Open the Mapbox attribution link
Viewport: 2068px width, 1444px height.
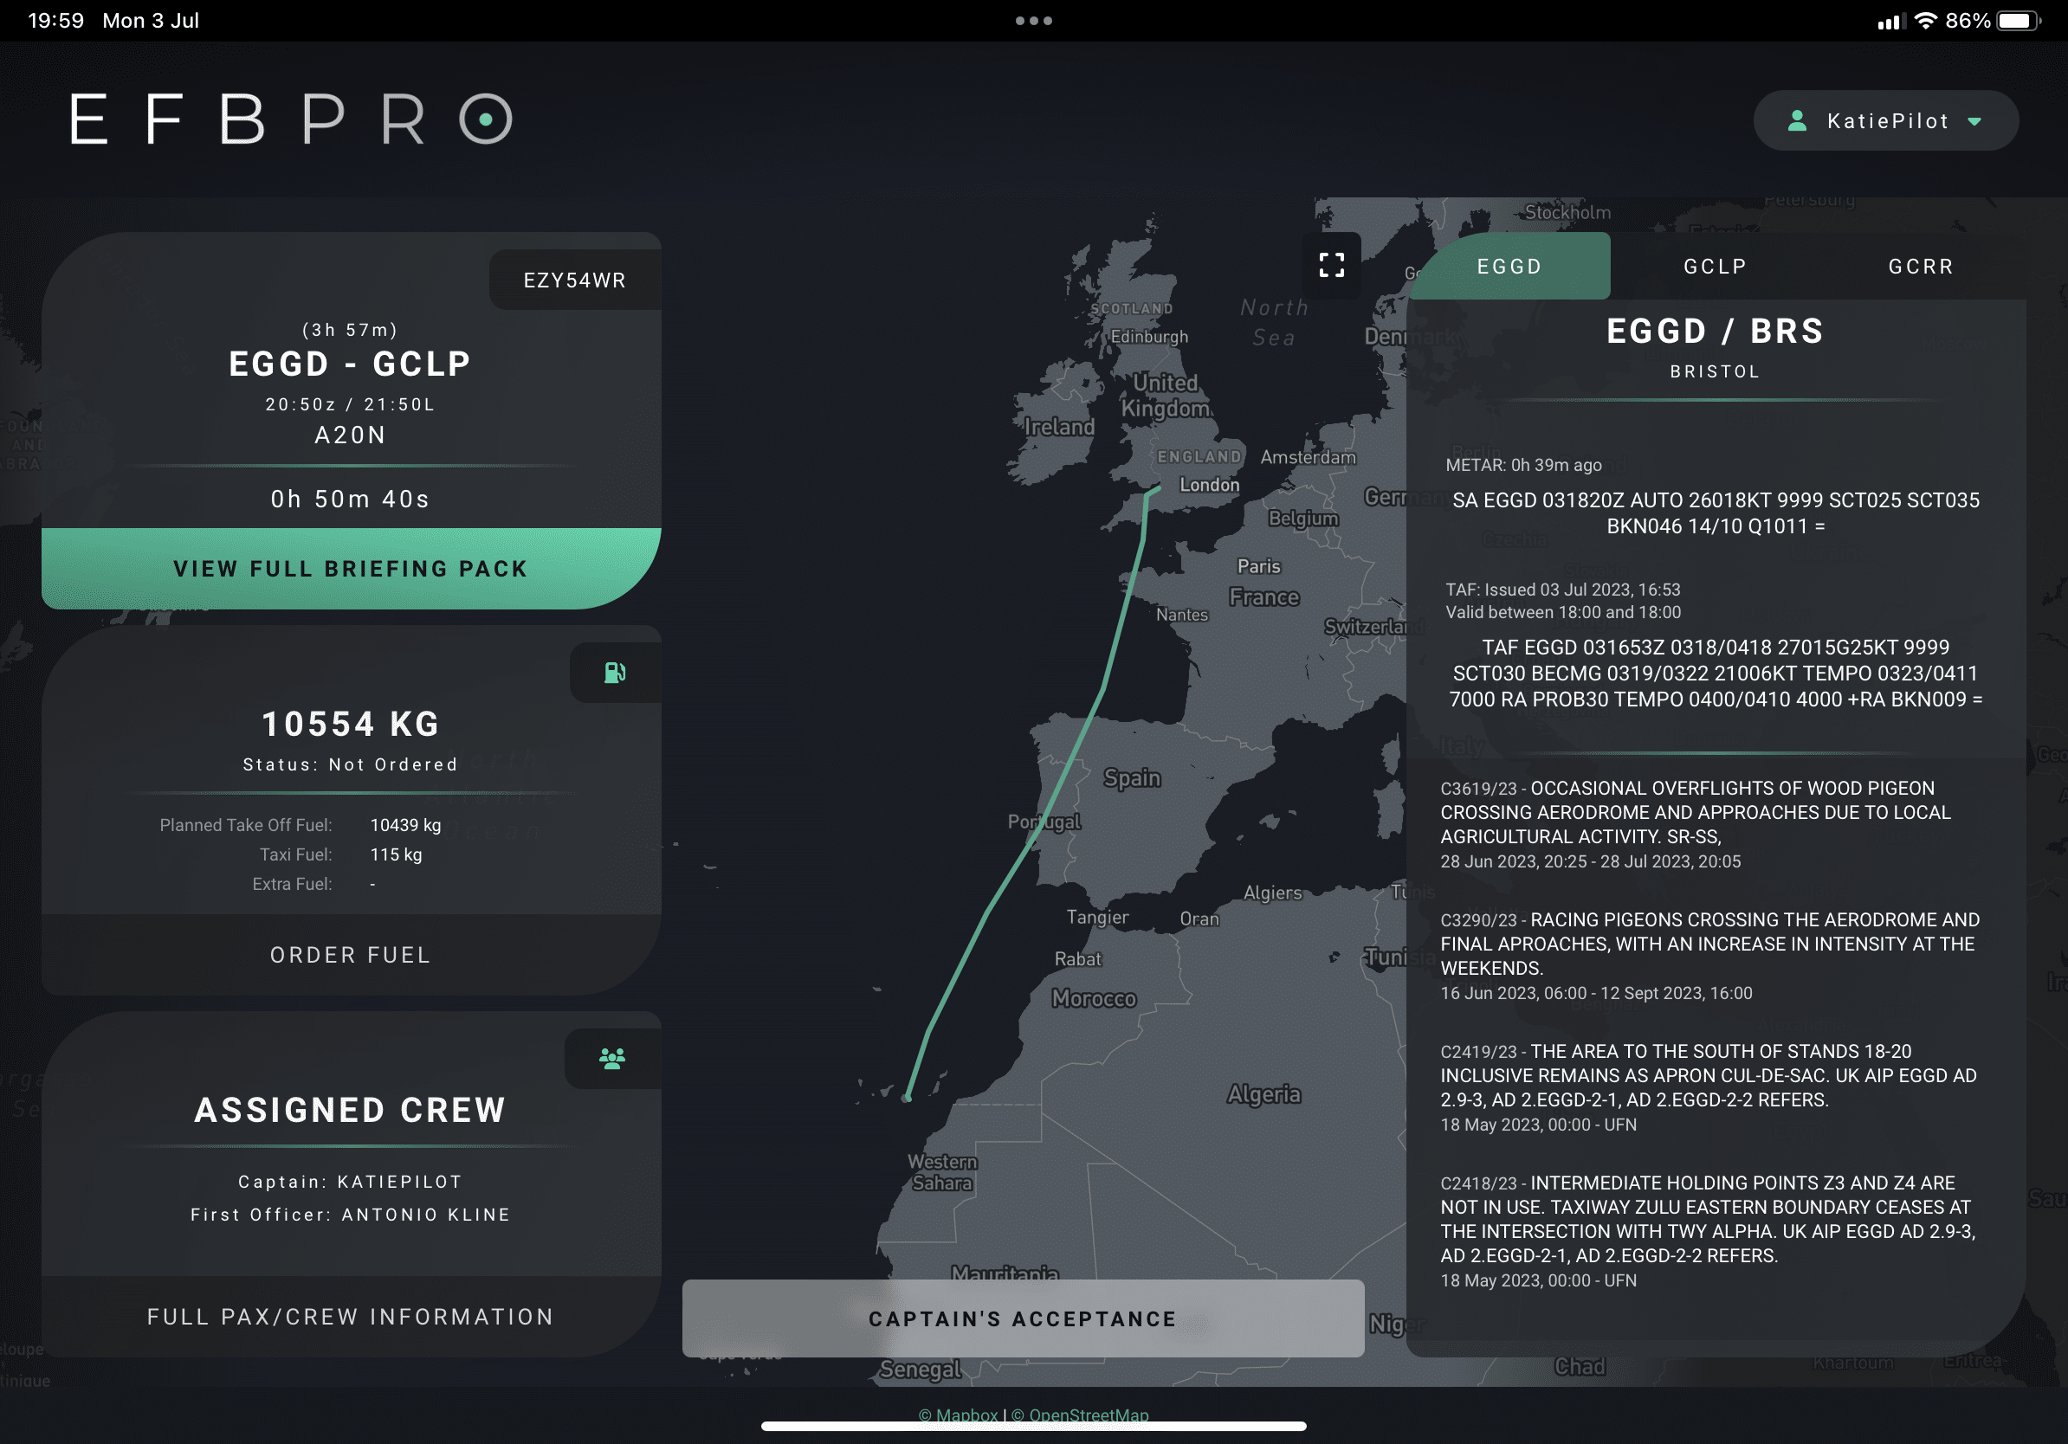[959, 1415]
